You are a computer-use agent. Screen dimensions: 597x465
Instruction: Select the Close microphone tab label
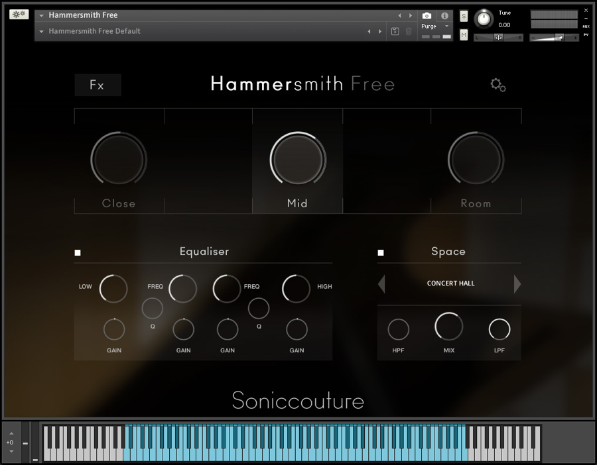click(119, 203)
